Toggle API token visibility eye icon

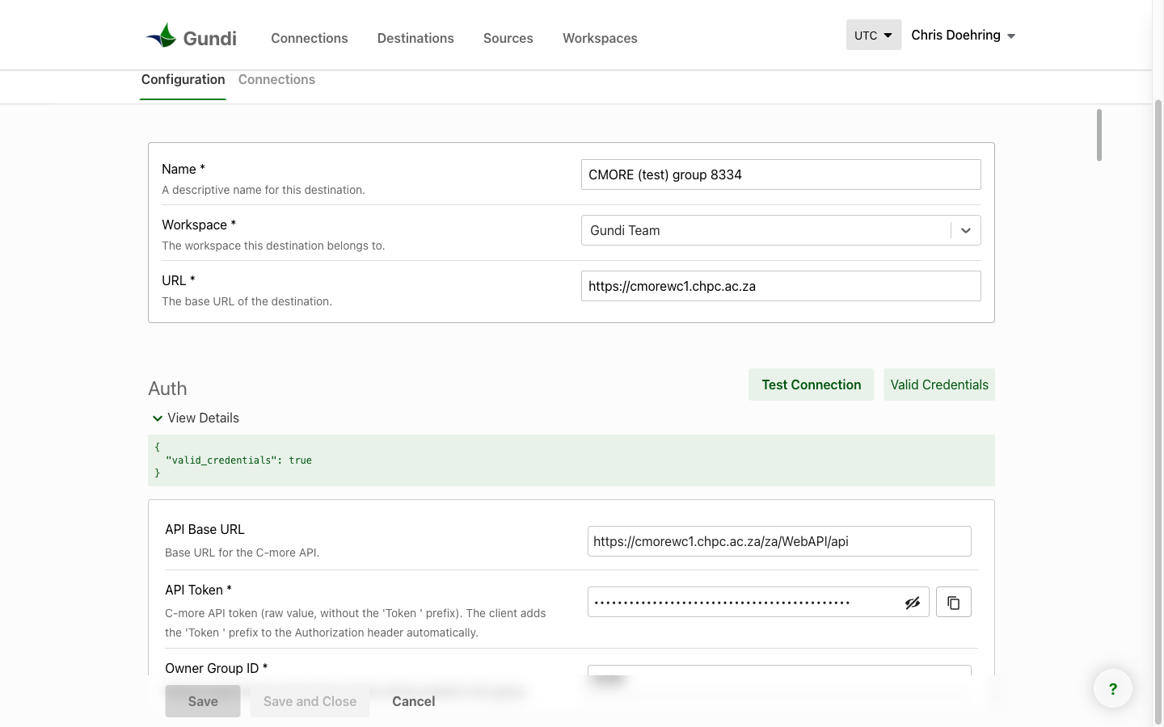coord(913,603)
